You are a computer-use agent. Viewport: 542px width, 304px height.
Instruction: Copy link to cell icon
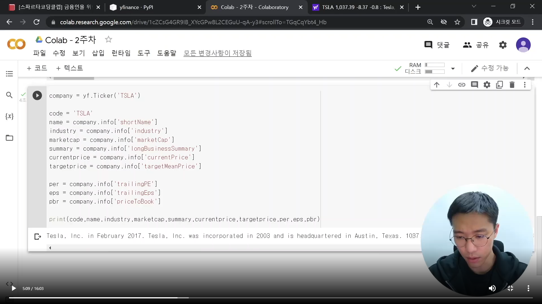462,85
